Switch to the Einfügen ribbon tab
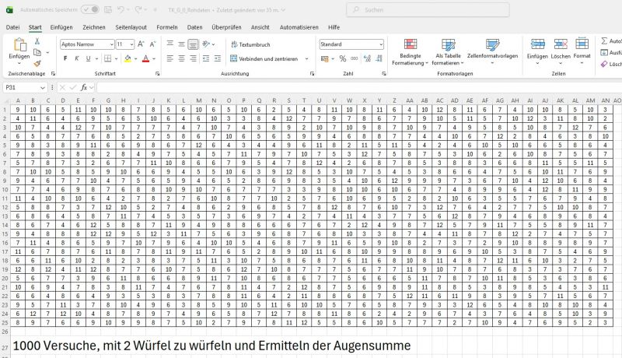 click(61, 27)
